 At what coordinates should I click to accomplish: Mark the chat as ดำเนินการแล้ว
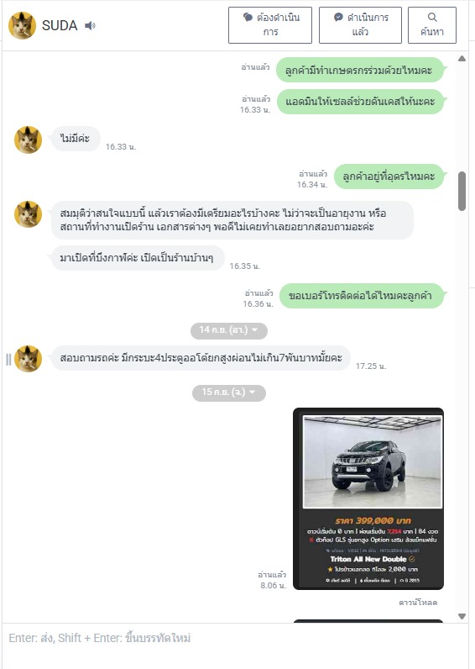(x=360, y=25)
